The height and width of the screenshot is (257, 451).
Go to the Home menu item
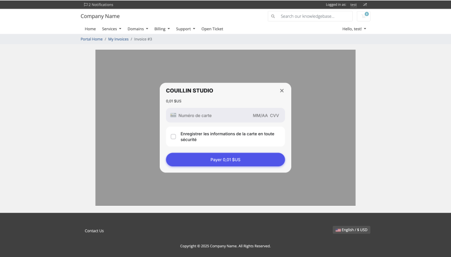point(90,29)
